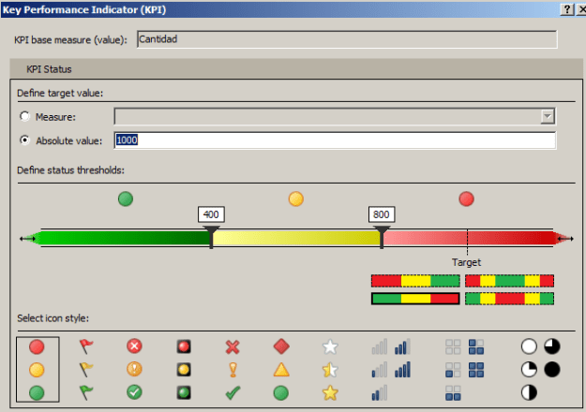Close the Key Performance Indicator dialog

coord(579,7)
